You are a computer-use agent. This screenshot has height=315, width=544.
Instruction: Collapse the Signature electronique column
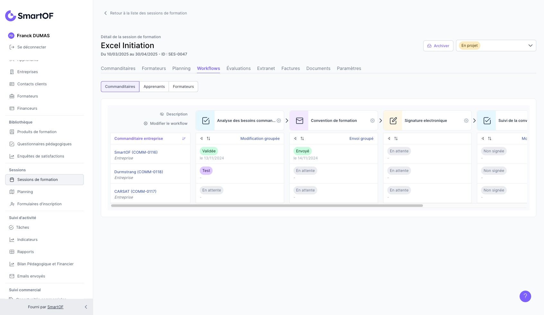click(x=389, y=139)
